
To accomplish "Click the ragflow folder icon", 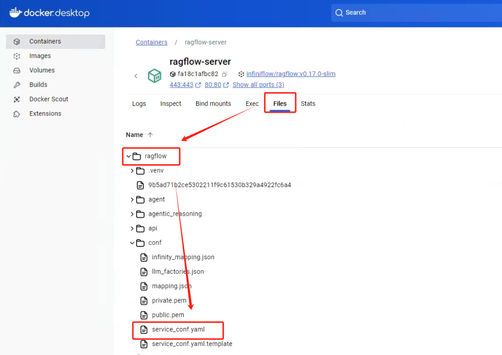I will (137, 156).
